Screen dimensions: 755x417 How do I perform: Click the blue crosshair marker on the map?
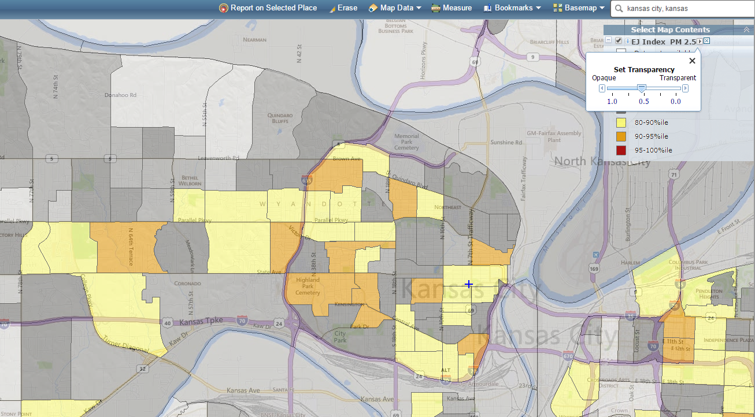pos(469,284)
